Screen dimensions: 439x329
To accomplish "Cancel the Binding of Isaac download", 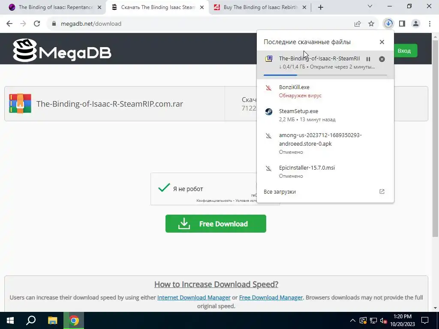I will click(x=382, y=59).
